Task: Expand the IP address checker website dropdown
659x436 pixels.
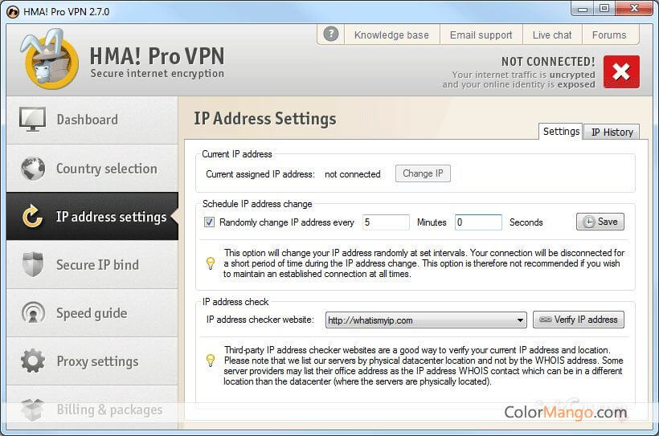Action: click(x=521, y=320)
